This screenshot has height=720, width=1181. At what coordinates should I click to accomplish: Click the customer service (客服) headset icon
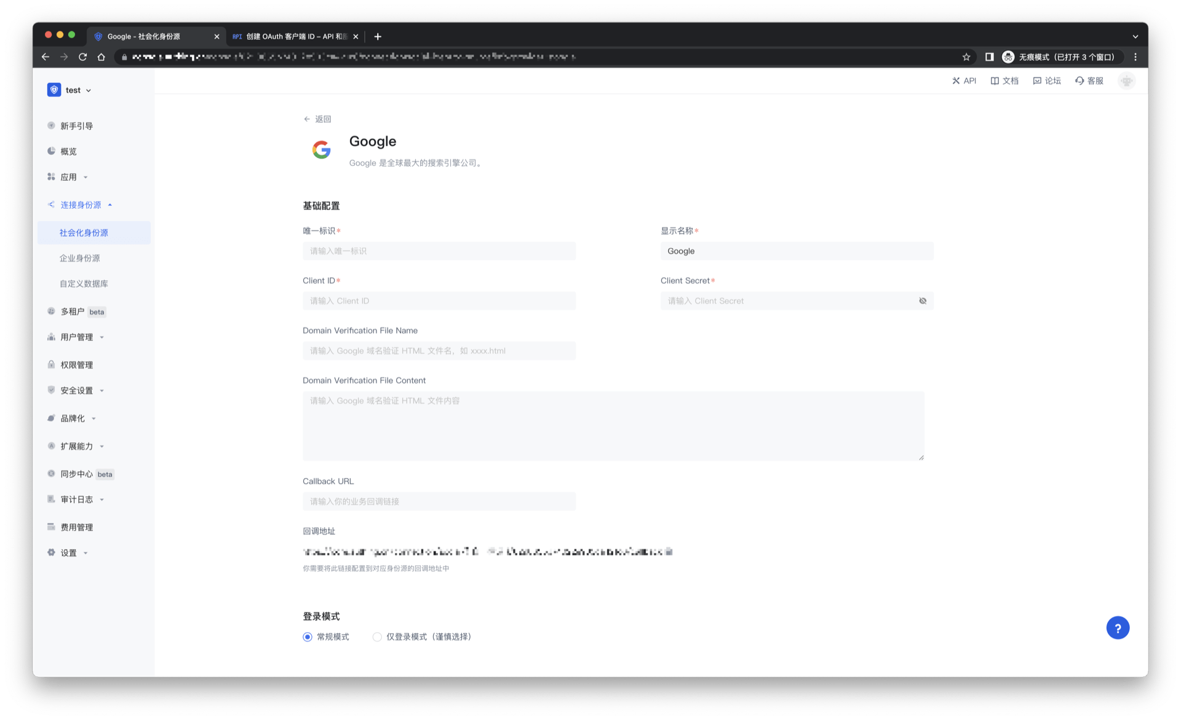[1080, 80]
